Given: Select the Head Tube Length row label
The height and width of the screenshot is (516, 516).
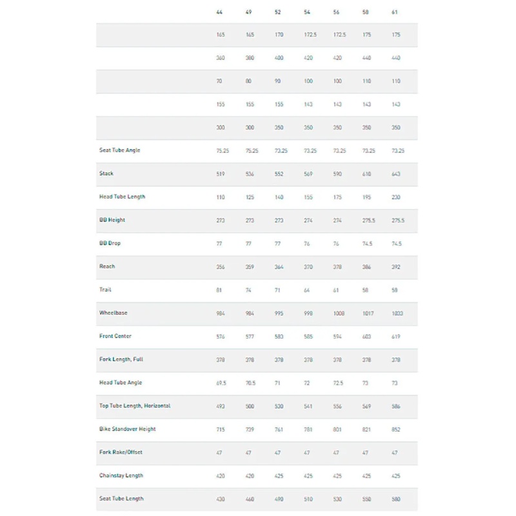Looking at the screenshot, I should 122,197.
